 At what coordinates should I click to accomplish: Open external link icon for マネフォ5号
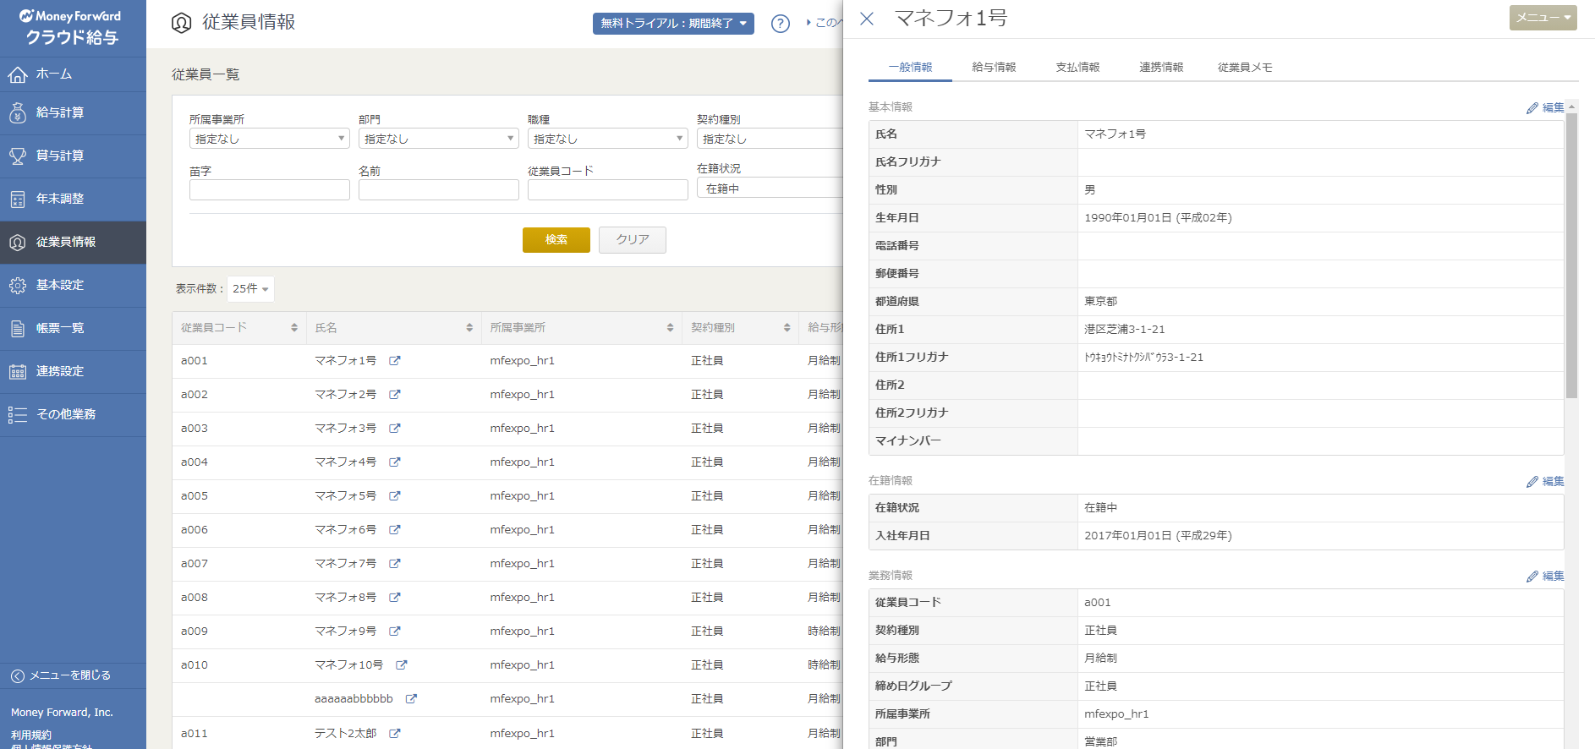(x=394, y=496)
